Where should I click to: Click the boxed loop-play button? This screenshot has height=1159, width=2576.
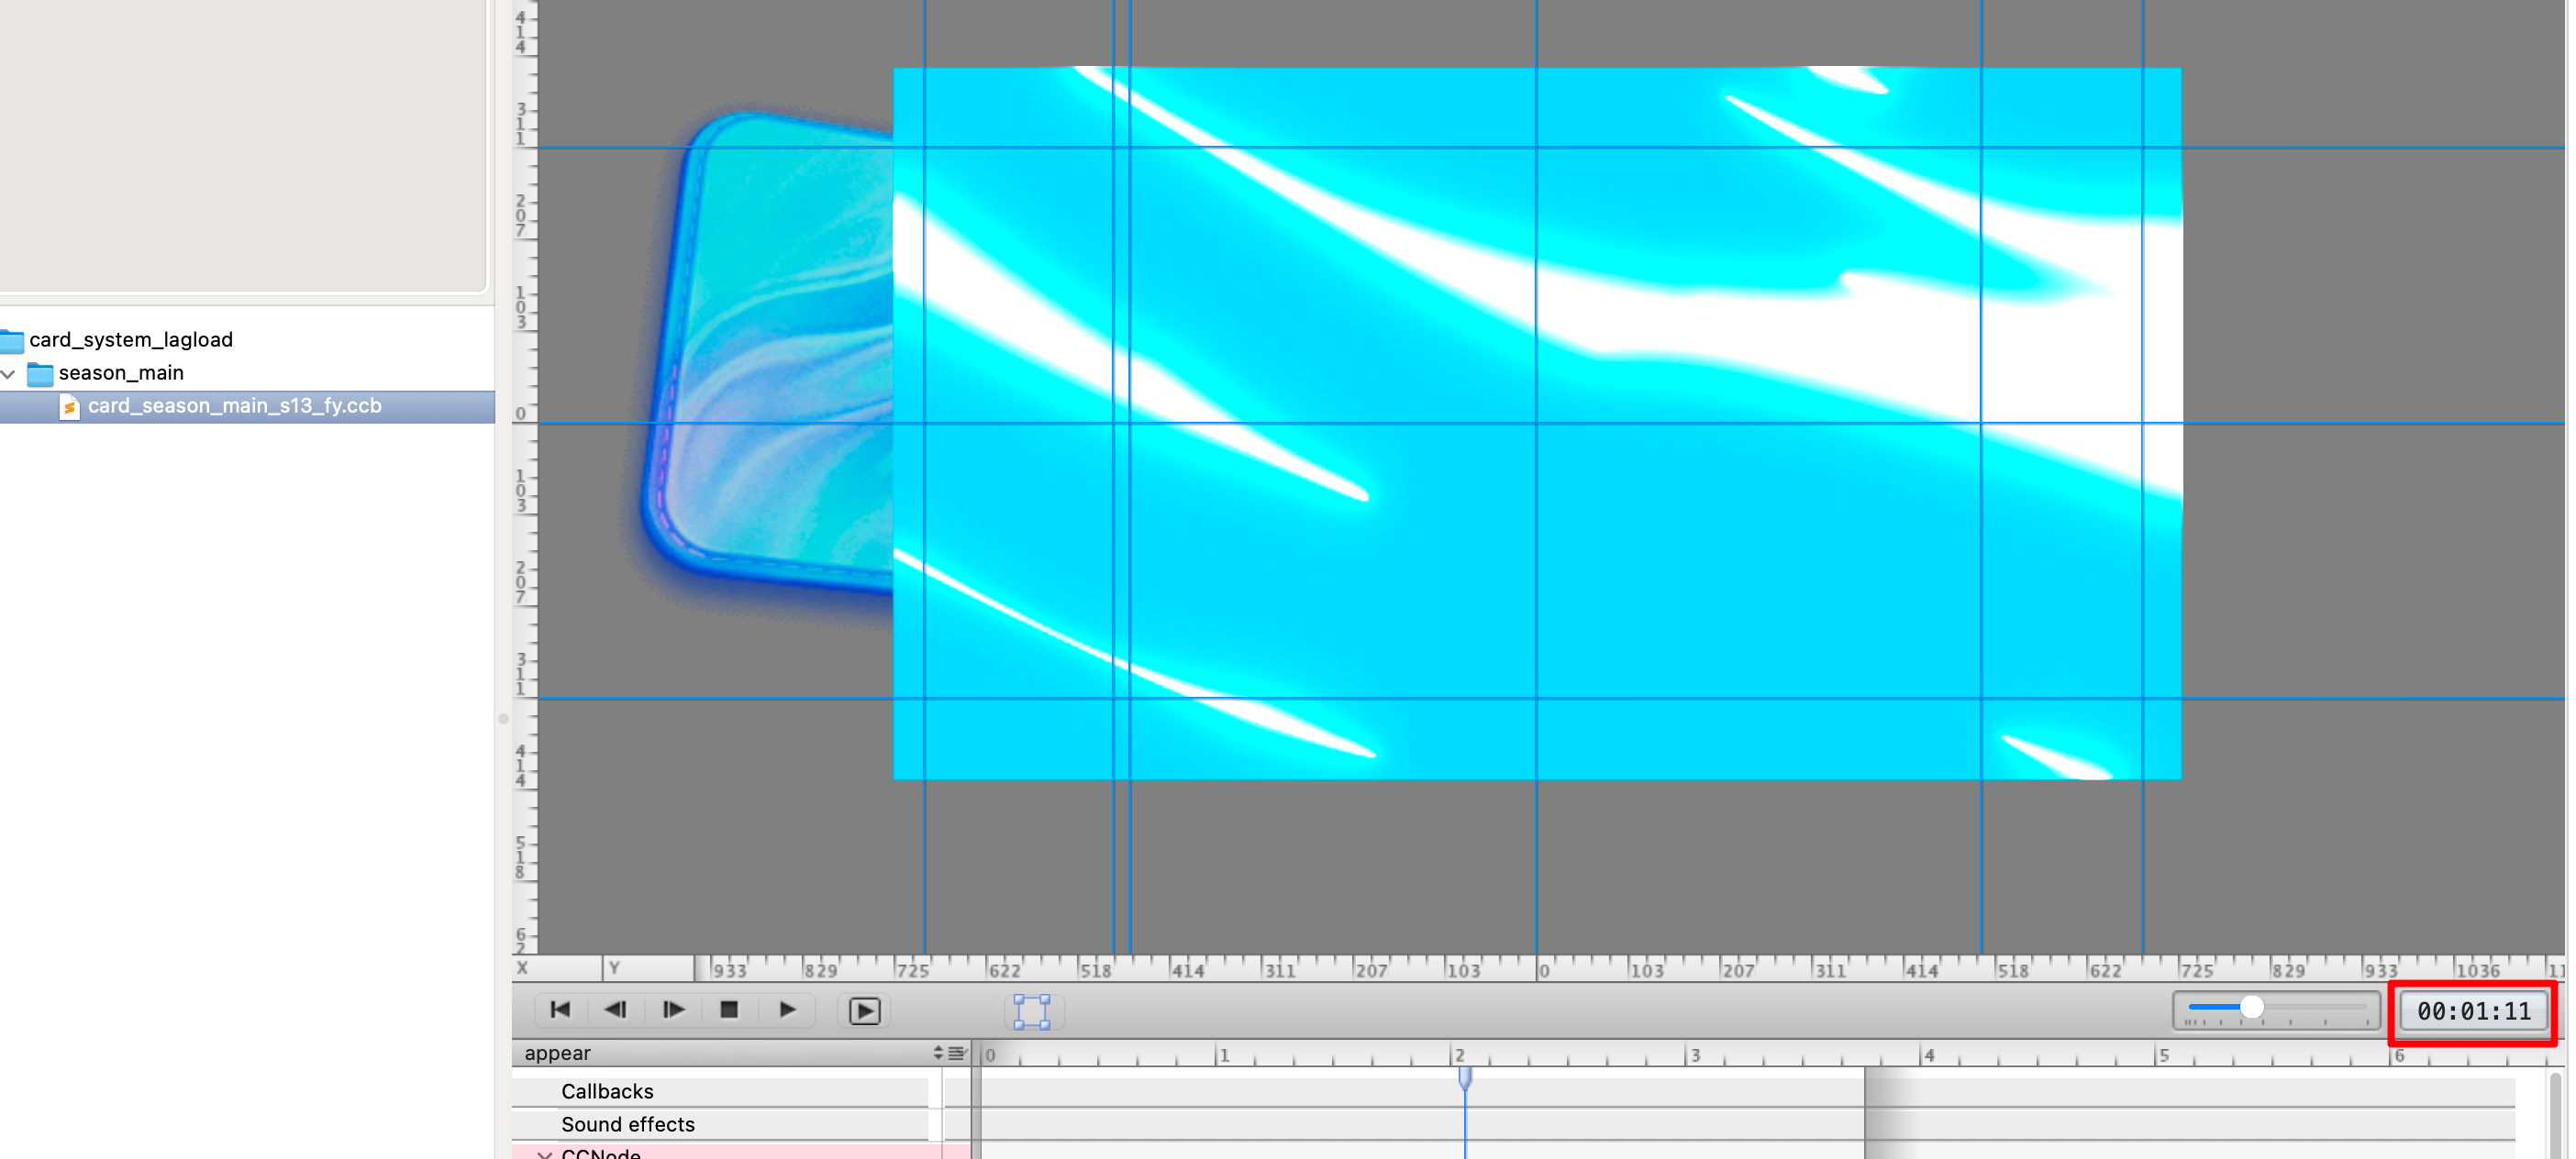tap(865, 1011)
